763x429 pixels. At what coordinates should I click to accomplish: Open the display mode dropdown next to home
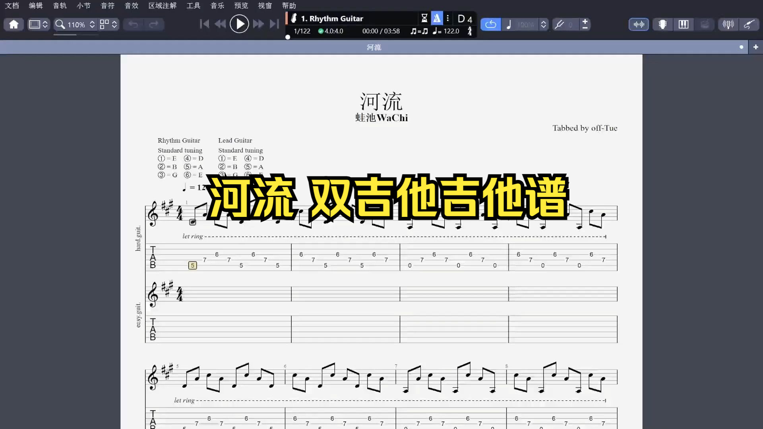coord(39,24)
